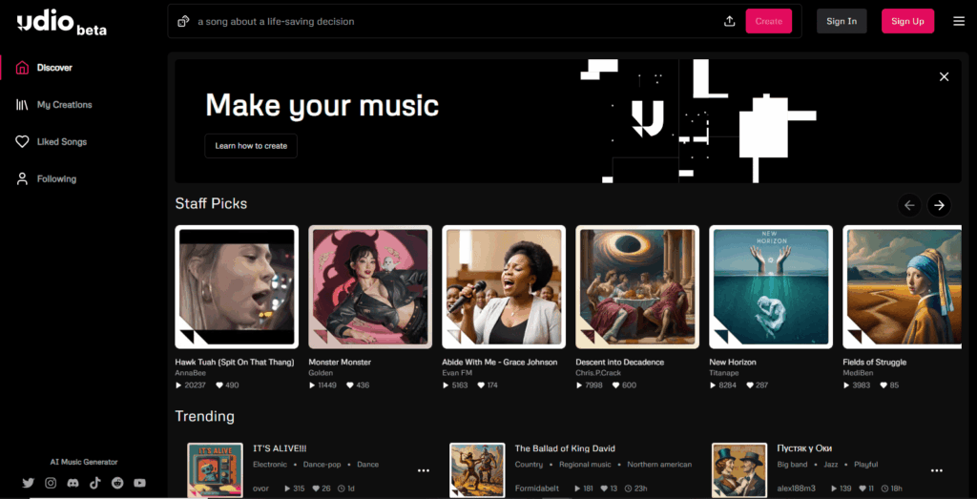Open more options for Пустяк у Оки track
This screenshot has width=977, height=499.
click(x=937, y=470)
